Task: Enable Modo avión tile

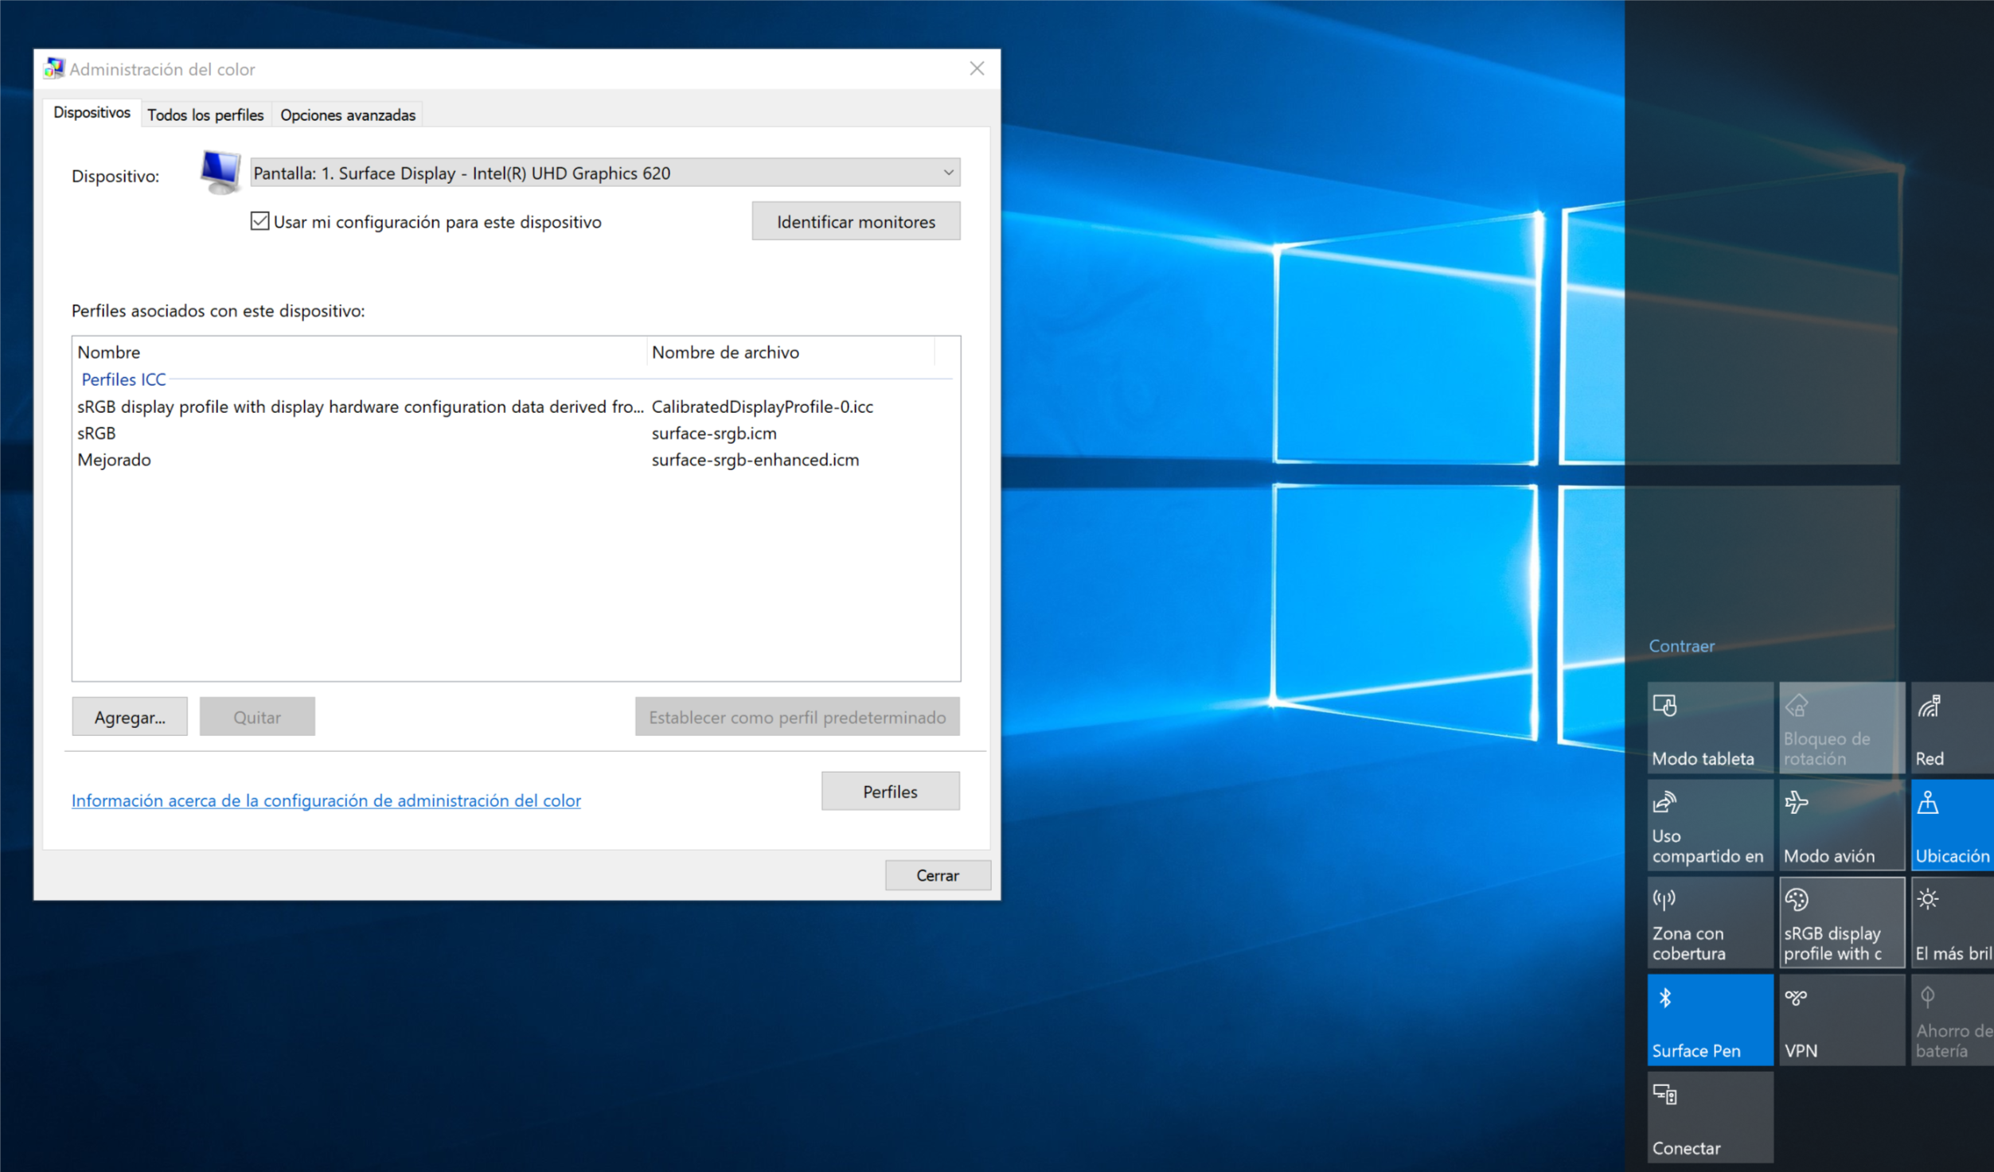Action: coord(1842,825)
